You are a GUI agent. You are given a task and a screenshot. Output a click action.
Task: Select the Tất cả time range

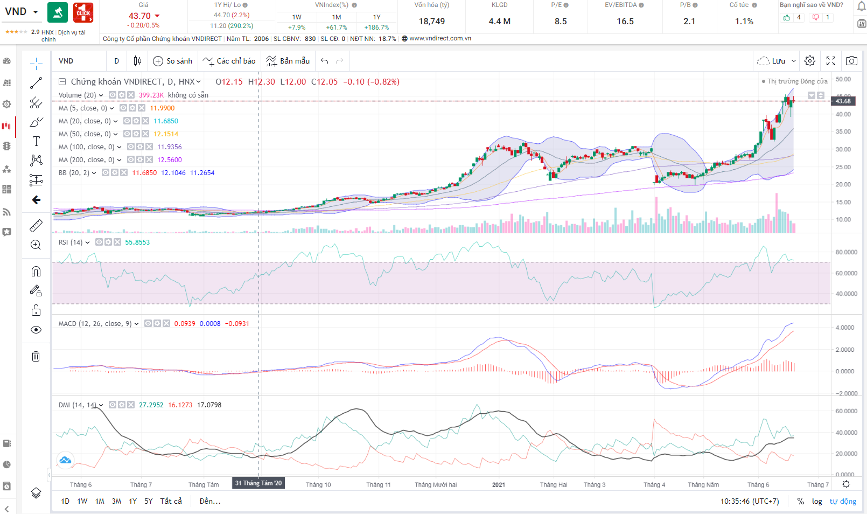click(171, 501)
